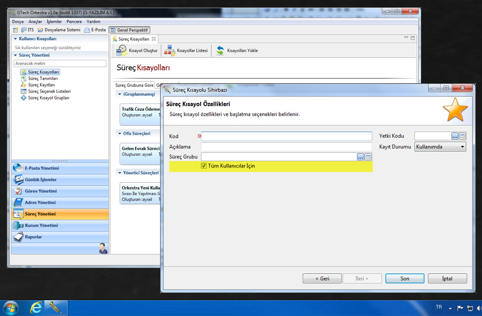The width and height of the screenshot is (482, 316).
Task: Collapse the Kullanıcı Kısayolları section
Action: tap(16, 39)
